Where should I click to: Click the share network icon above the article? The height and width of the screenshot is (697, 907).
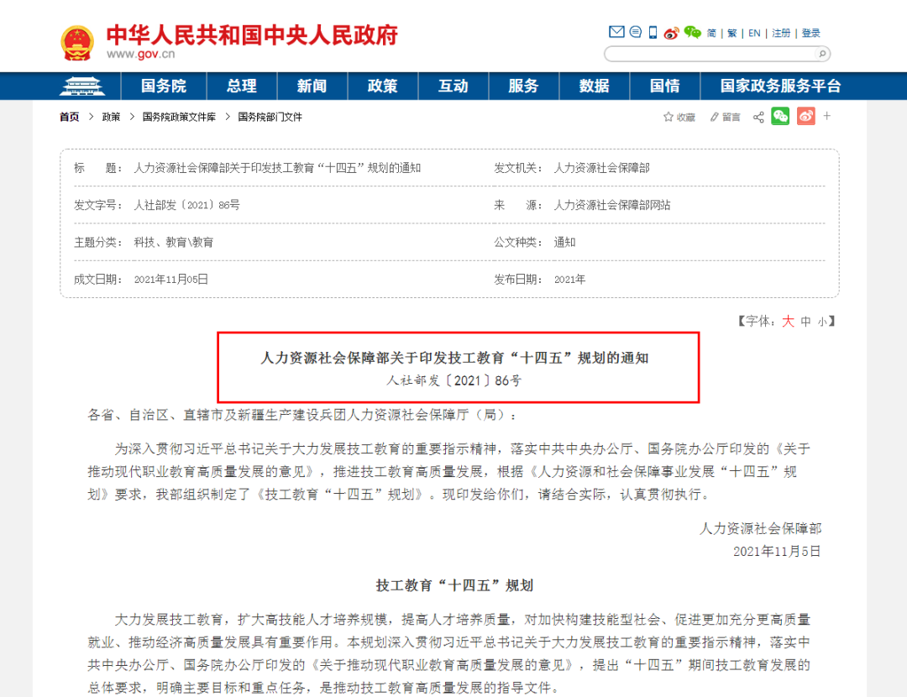pos(758,116)
